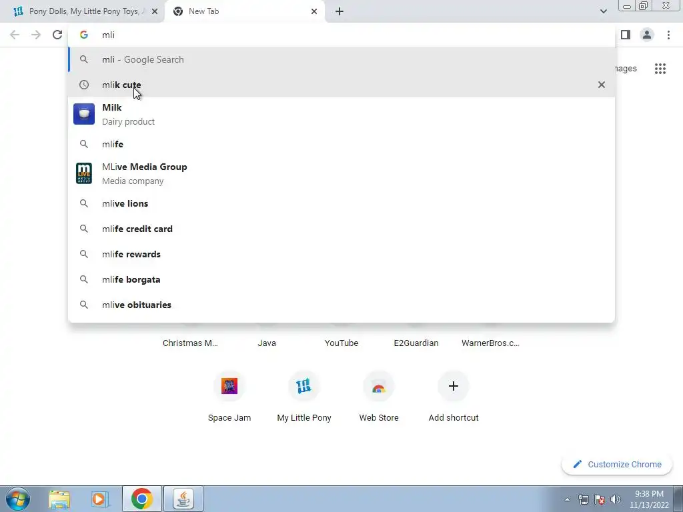
Task: Click the network tray icon
Action: [583, 499]
